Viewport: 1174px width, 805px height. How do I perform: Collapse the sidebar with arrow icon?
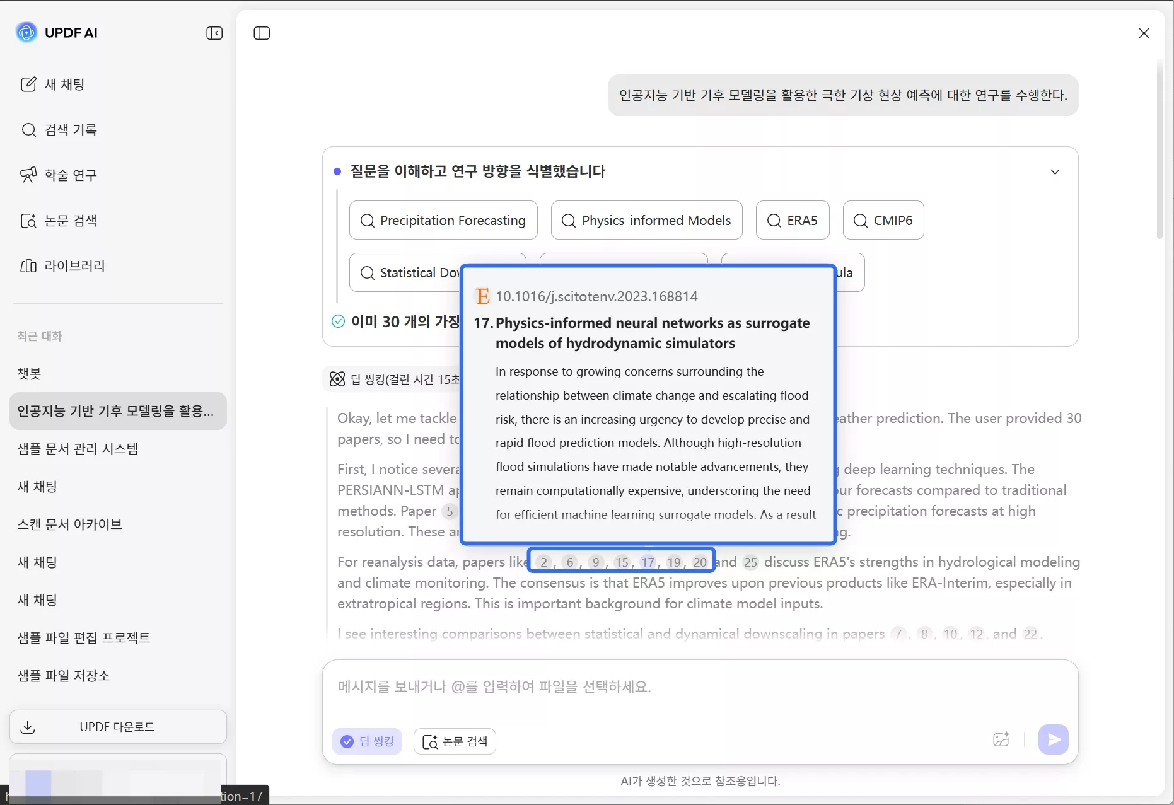[214, 33]
